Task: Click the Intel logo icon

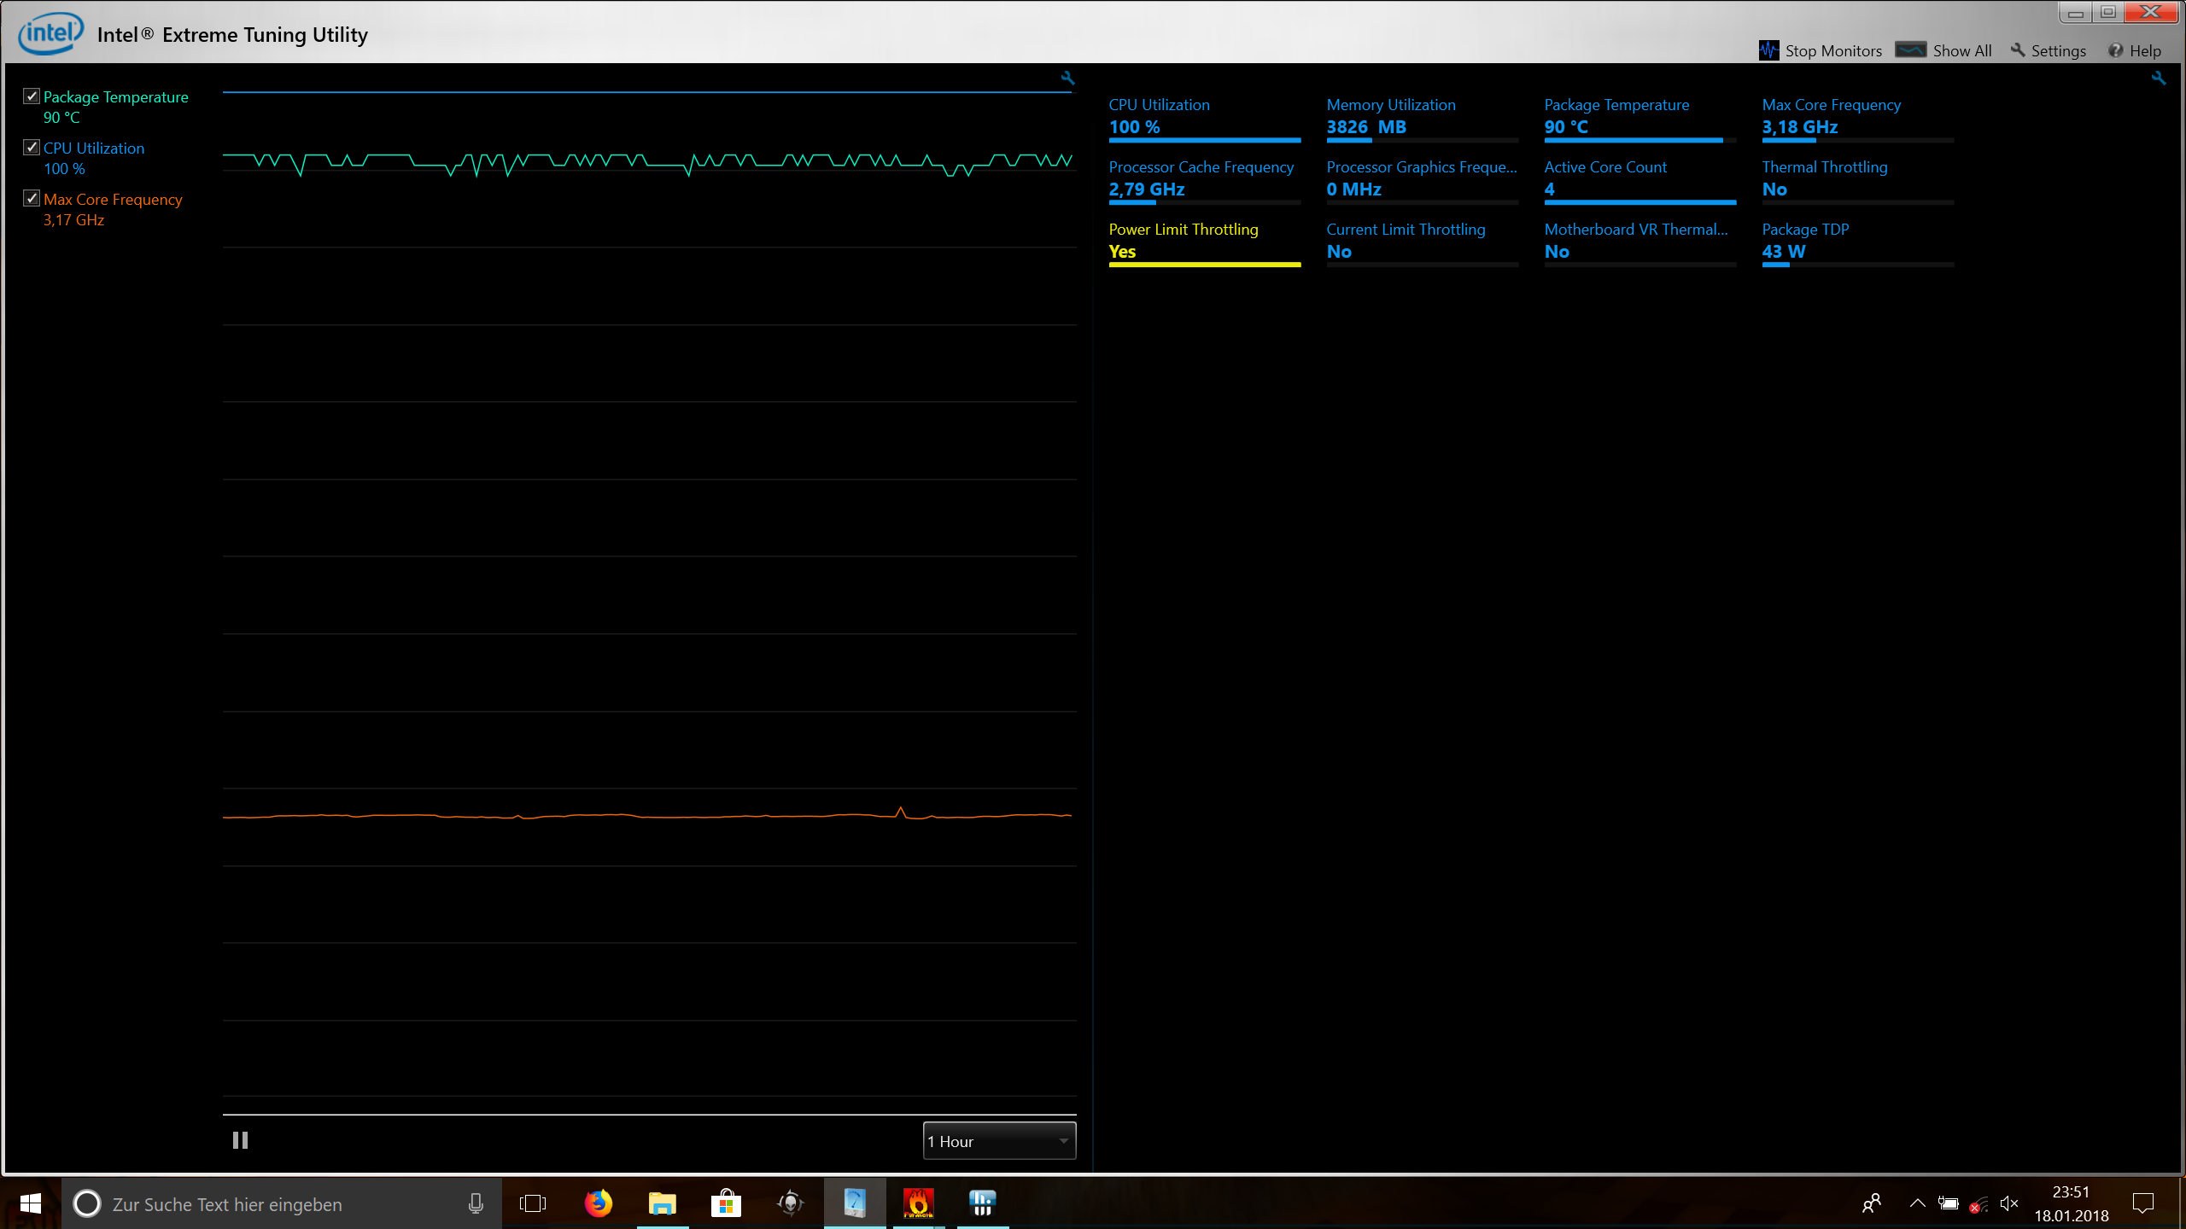Action: (x=51, y=34)
